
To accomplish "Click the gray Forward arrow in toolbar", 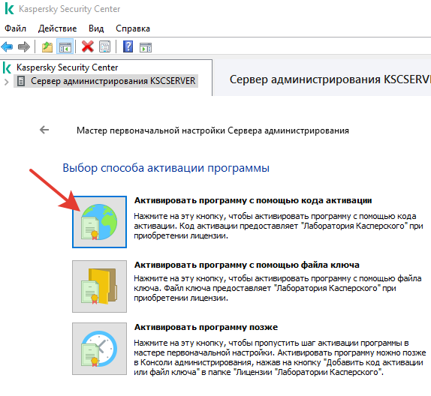I will (23, 47).
